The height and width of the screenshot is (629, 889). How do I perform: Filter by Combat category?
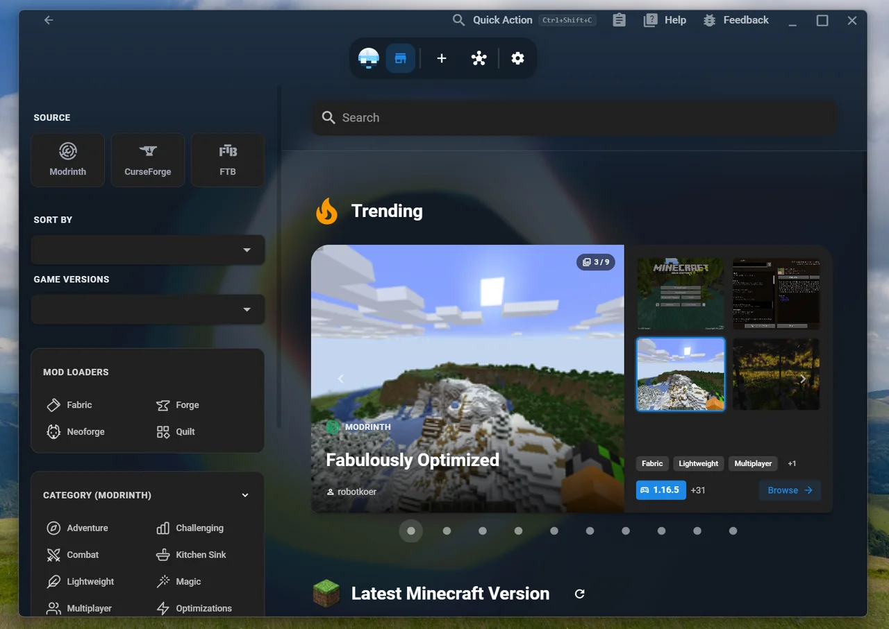coord(73,555)
